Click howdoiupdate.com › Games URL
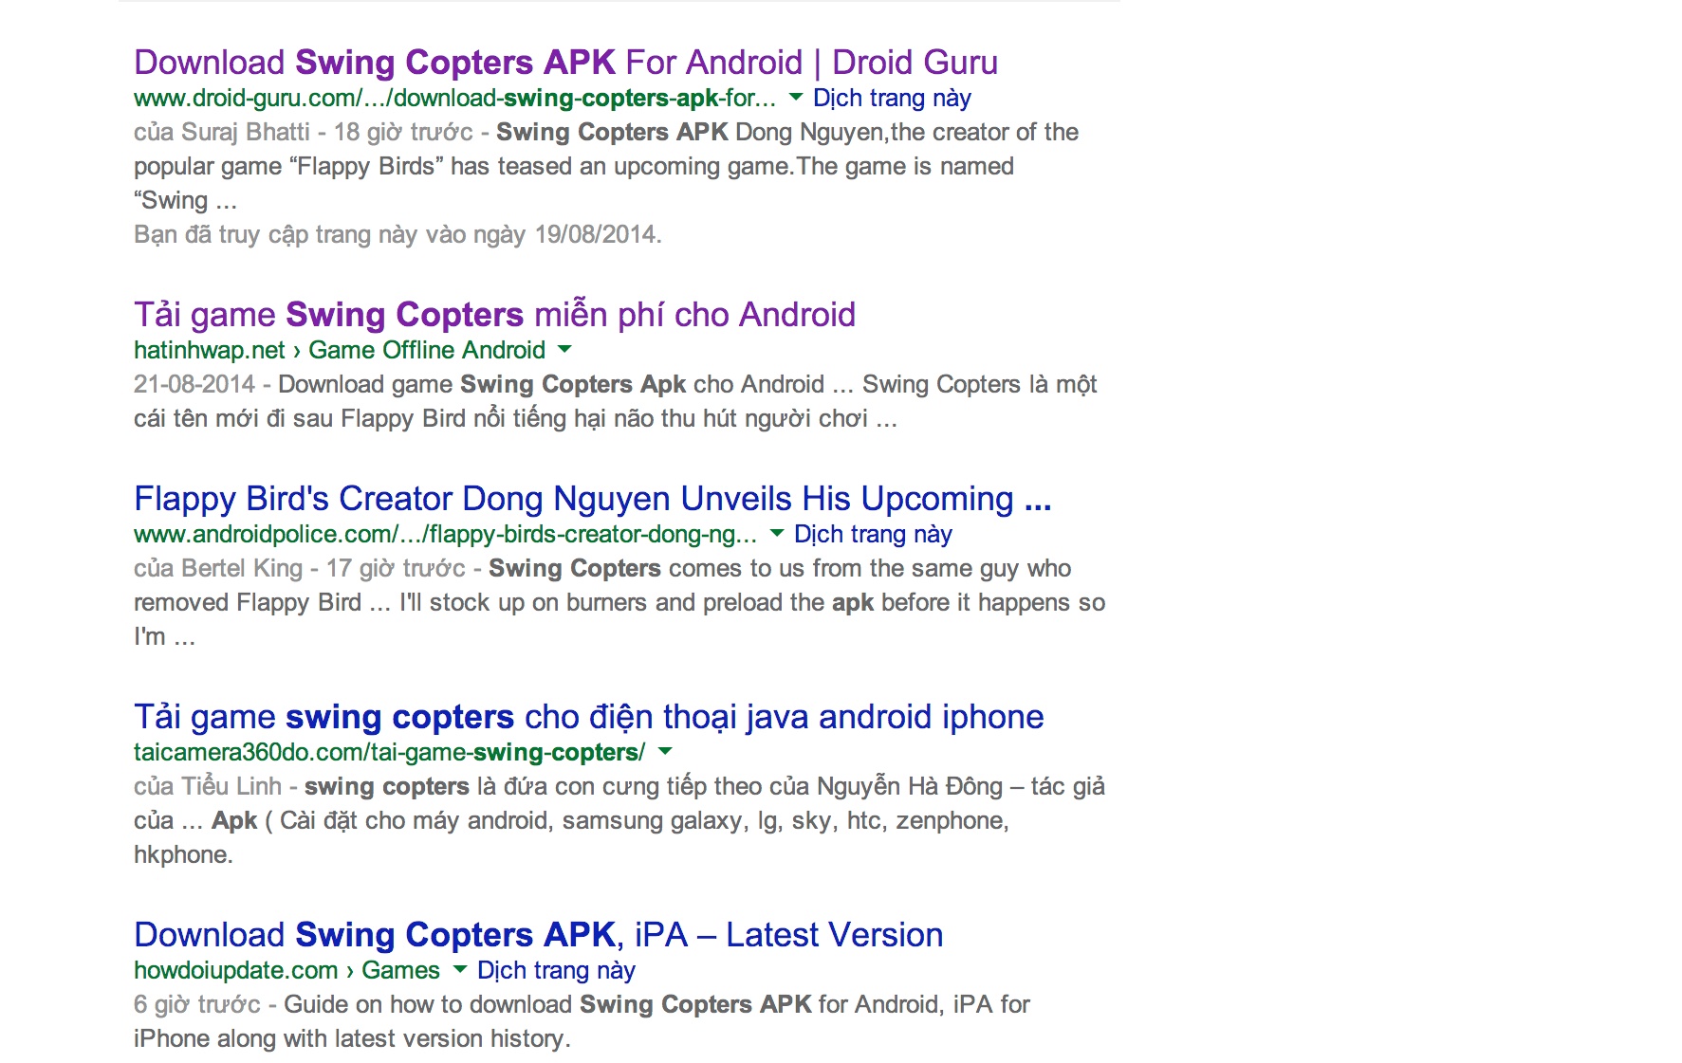1682x1063 pixels. tap(286, 971)
